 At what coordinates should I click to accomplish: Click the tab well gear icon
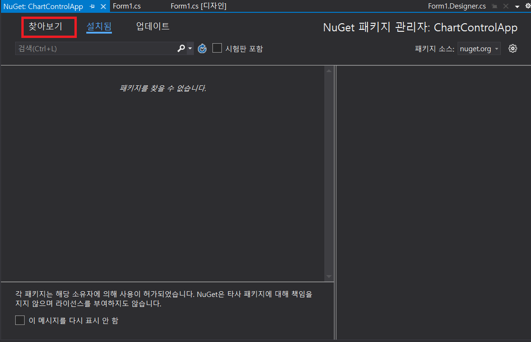click(528, 6)
